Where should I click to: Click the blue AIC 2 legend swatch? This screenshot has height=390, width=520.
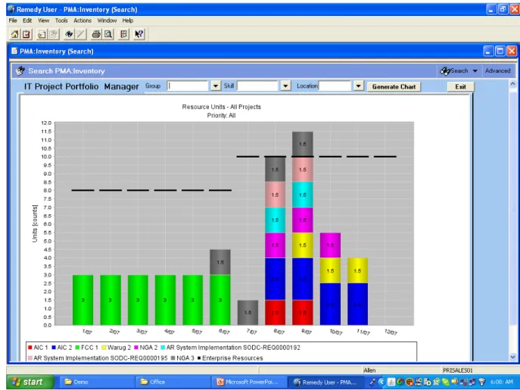tap(54, 348)
